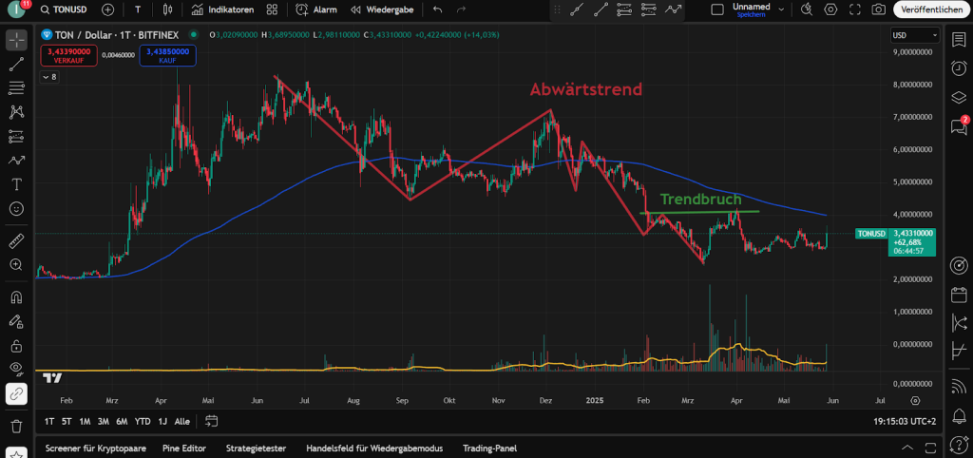Open Handelsfeld für Wiedergabemodus tab
Viewport: 973px width, 458px height.
374,448
